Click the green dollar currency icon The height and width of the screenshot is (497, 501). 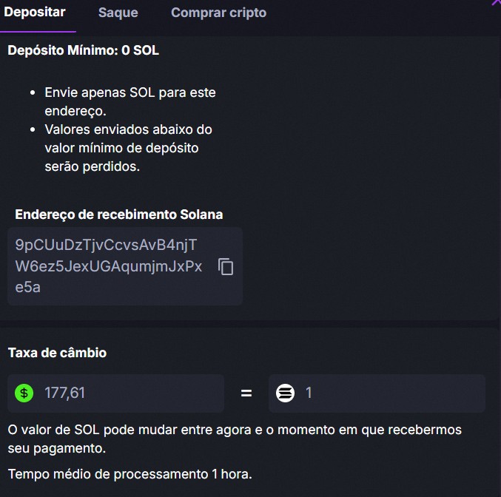coord(24,393)
